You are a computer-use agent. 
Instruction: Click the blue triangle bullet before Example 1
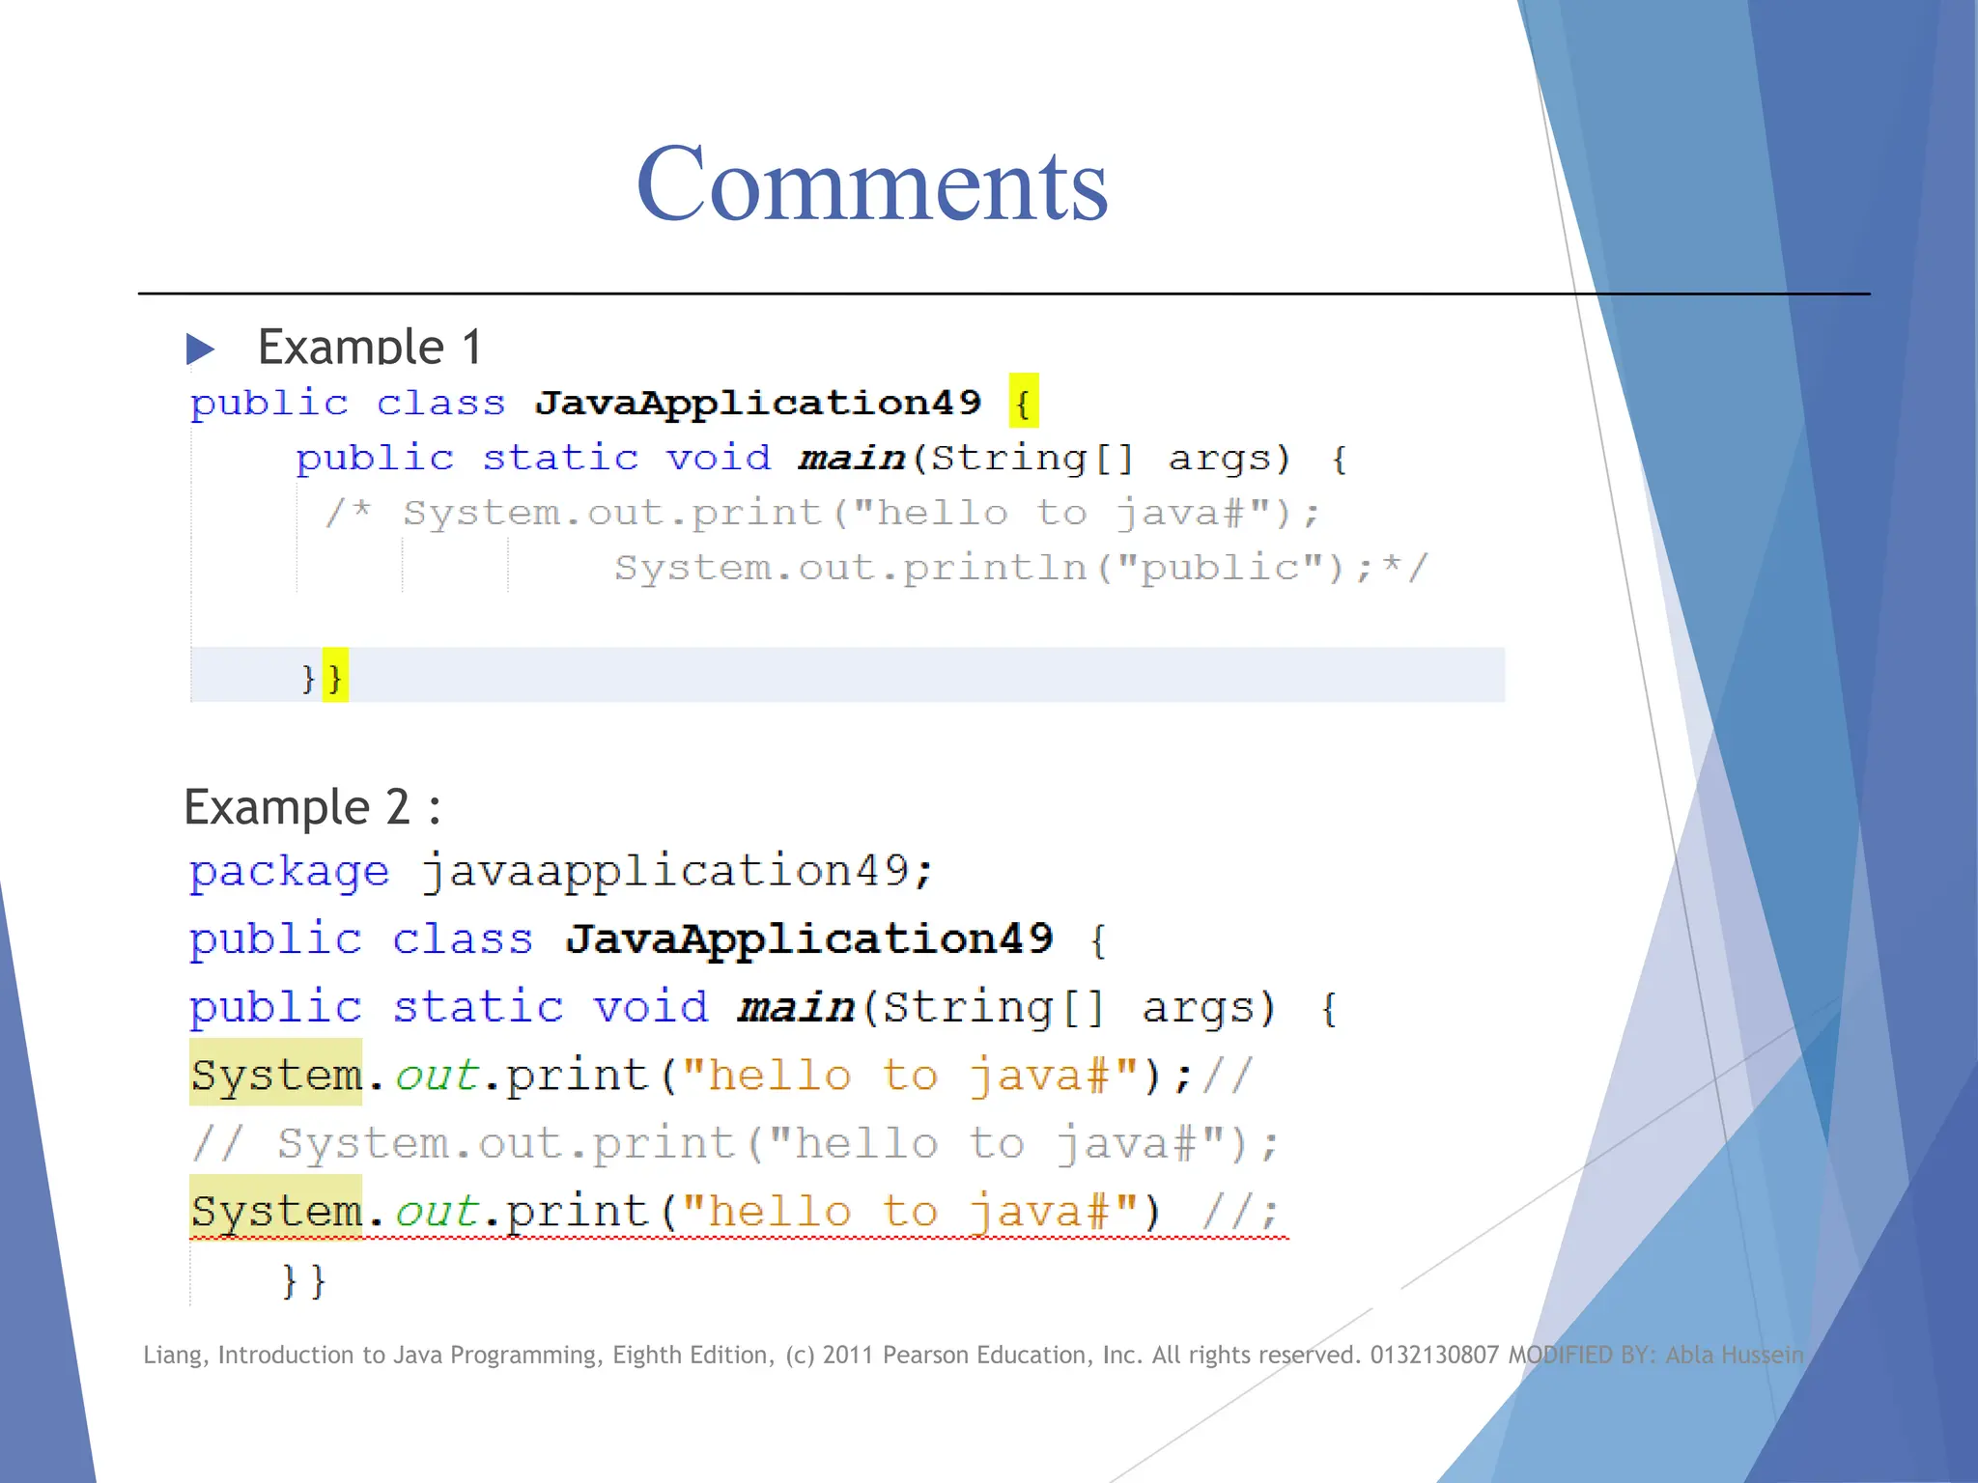point(200,349)
